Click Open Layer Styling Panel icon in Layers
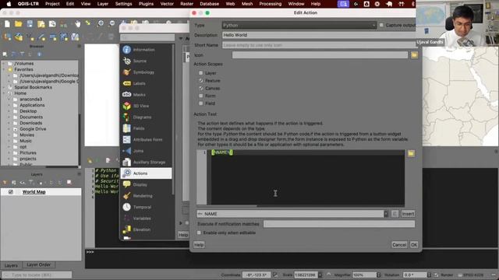The height and width of the screenshot is (280, 499). point(5,183)
